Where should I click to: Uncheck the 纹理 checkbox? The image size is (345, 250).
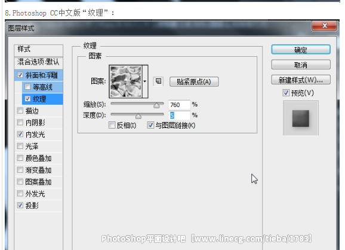tap(27, 99)
